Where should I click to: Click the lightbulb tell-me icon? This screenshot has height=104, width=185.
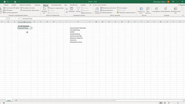click(90, 5)
